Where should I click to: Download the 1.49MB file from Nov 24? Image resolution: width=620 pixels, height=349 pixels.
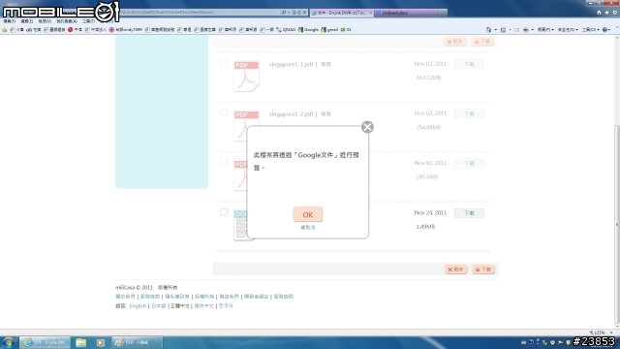click(469, 213)
